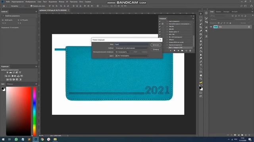The image size is (254, 142).
Task: Open the Windows Start menu
Action: (x=3, y=139)
